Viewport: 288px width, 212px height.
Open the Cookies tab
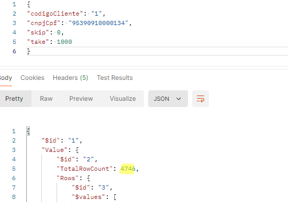(32, 78)
